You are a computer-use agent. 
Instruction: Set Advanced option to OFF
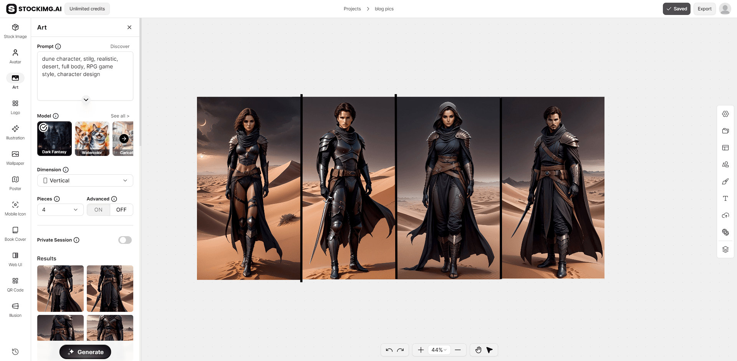[x=121, y=210]
